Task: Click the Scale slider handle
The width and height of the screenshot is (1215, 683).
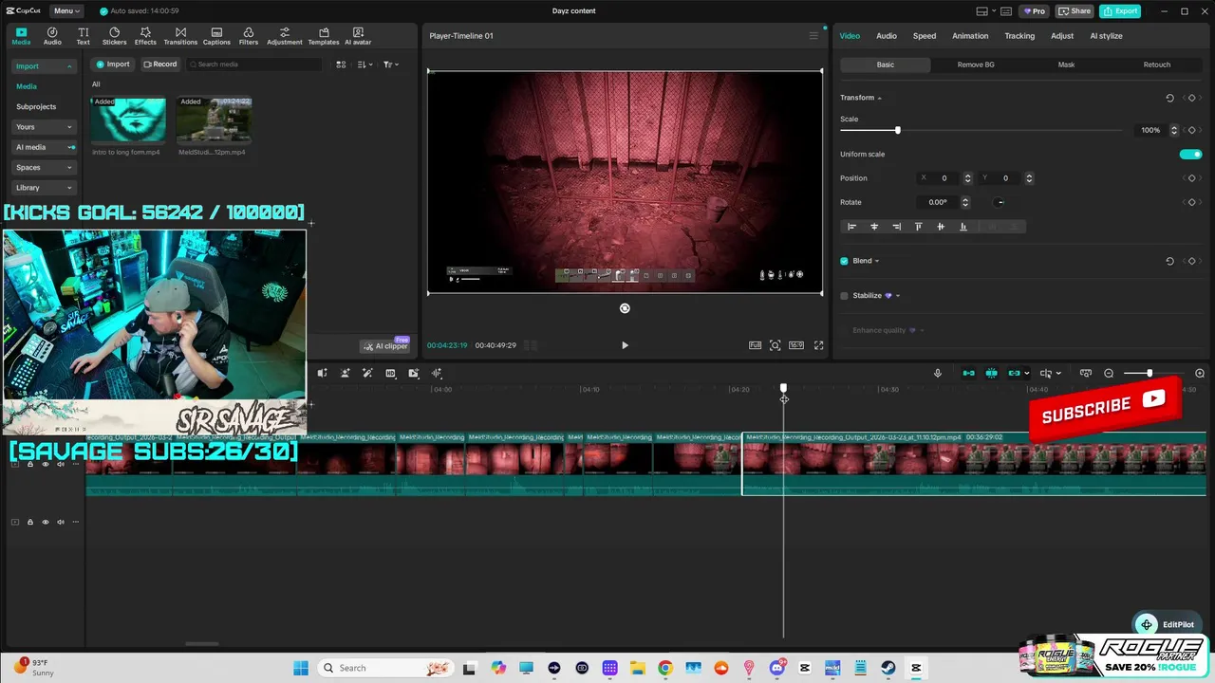Action: click(897, 130)
